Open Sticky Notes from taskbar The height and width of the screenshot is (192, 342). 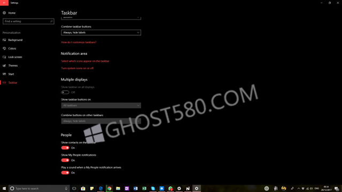click(x=92, y=188)
